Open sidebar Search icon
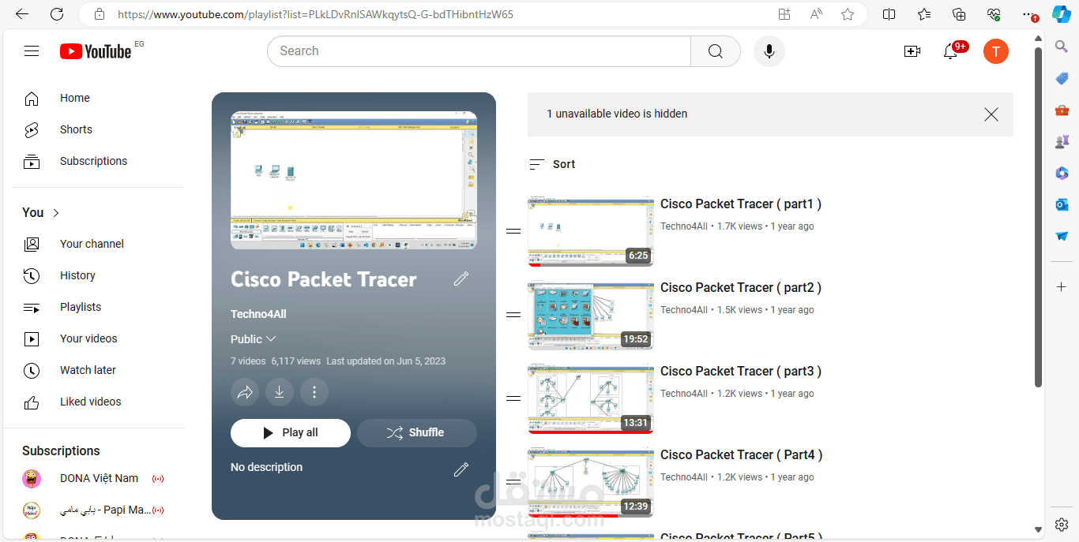This screenshot has height=542, width=1079. pos(1062,47)
